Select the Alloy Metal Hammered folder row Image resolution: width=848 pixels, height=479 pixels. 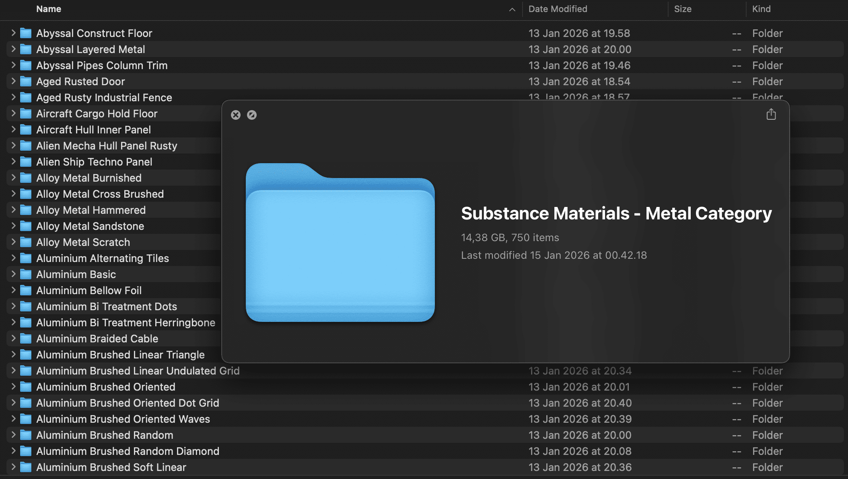(x=91, y=210)
